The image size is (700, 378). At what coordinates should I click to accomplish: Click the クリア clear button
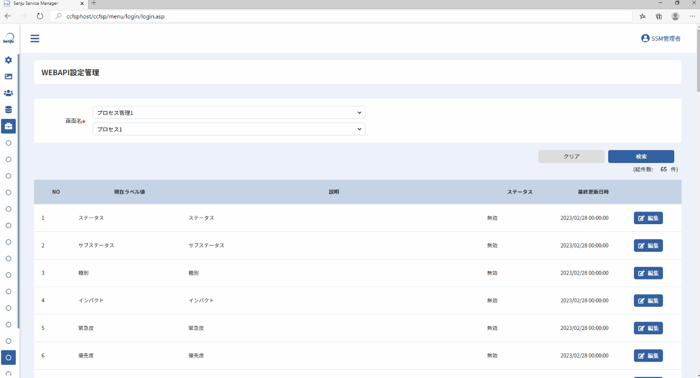tap(571, 156)
